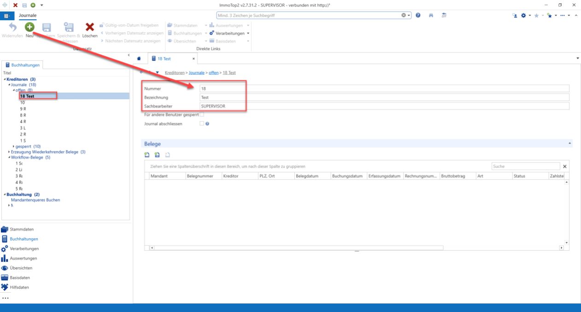This screenshot has height=312, width=581.
Task: Collapse the 'Kreditoren (3)' tree node
Action: click(5, 80)
